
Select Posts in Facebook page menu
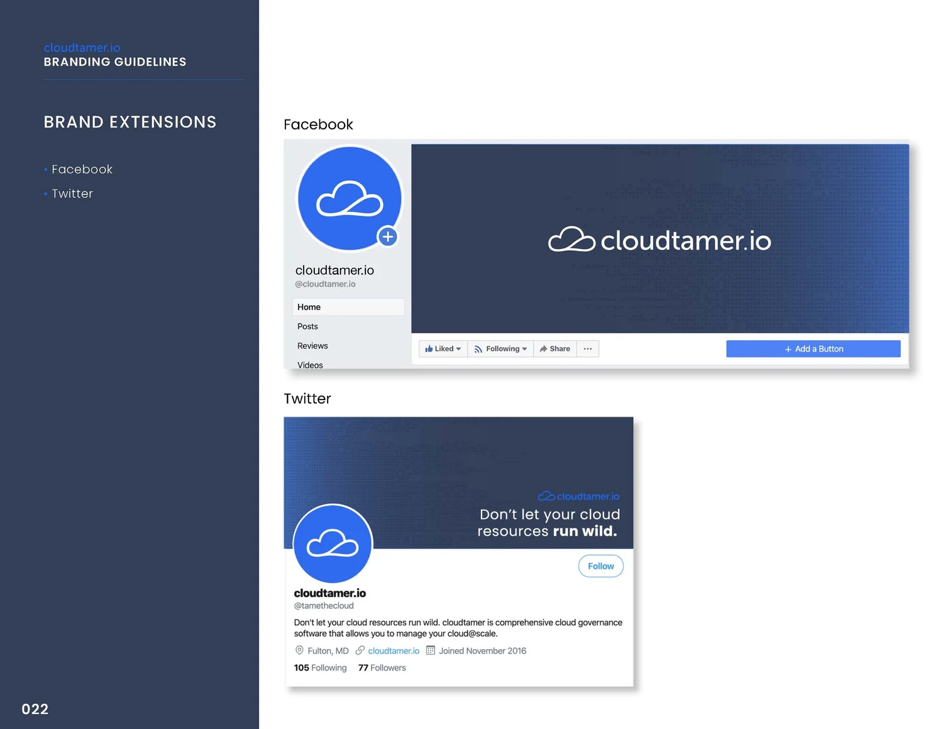pos(307,326)
